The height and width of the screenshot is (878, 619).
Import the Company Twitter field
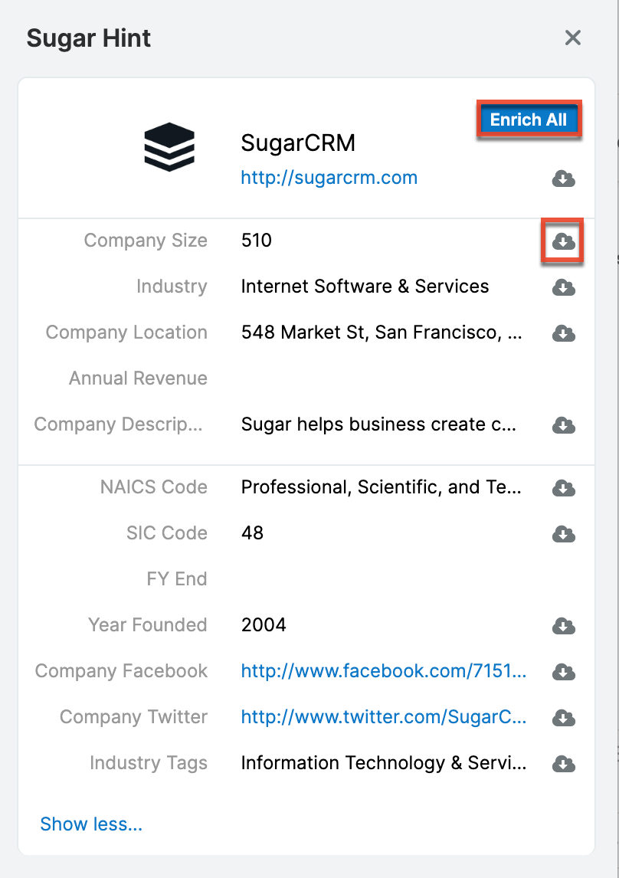pyautogui.click(x=562, y=718)
